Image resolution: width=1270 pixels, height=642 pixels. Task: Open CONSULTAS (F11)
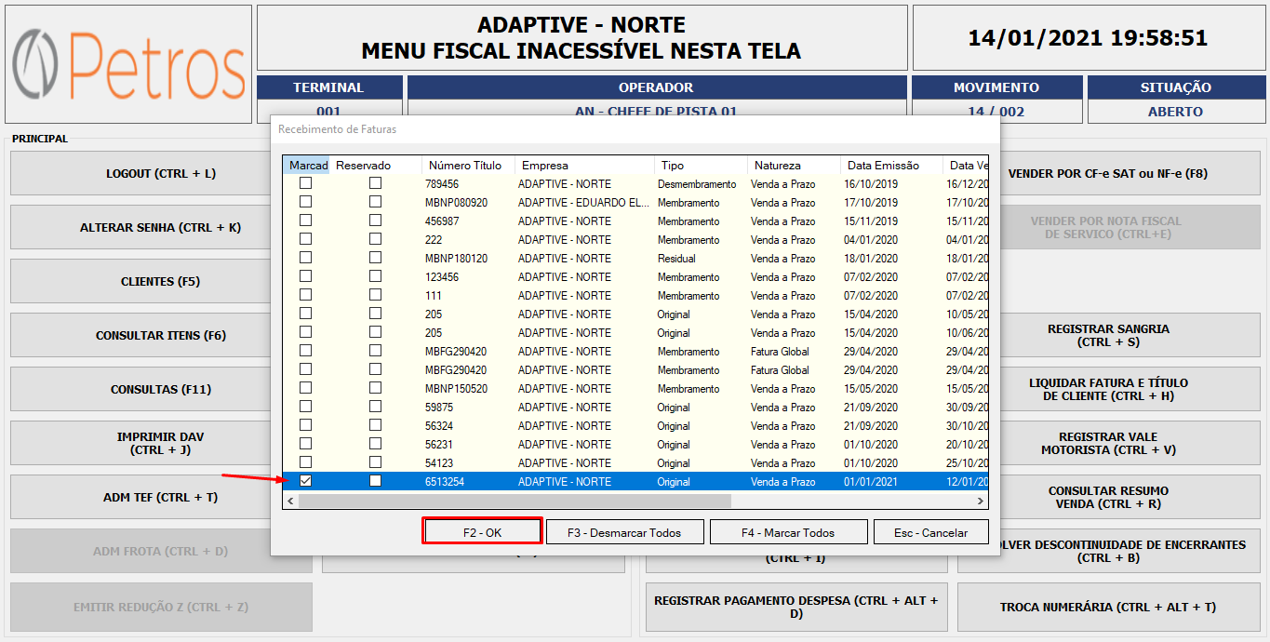point(140,390)
